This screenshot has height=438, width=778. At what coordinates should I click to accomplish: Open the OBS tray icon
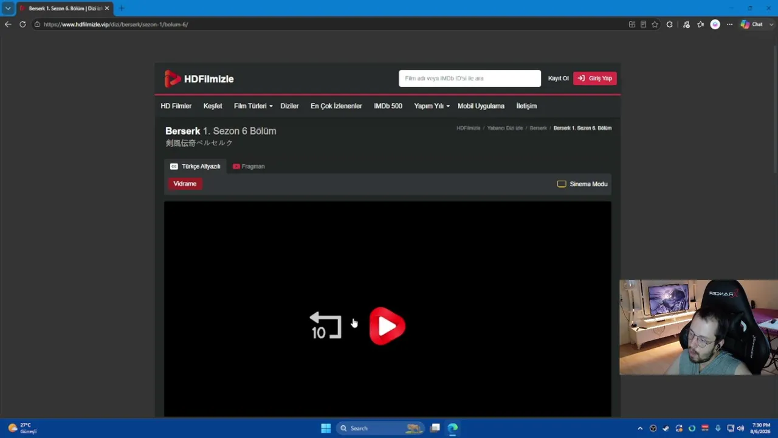coord(653,428)
